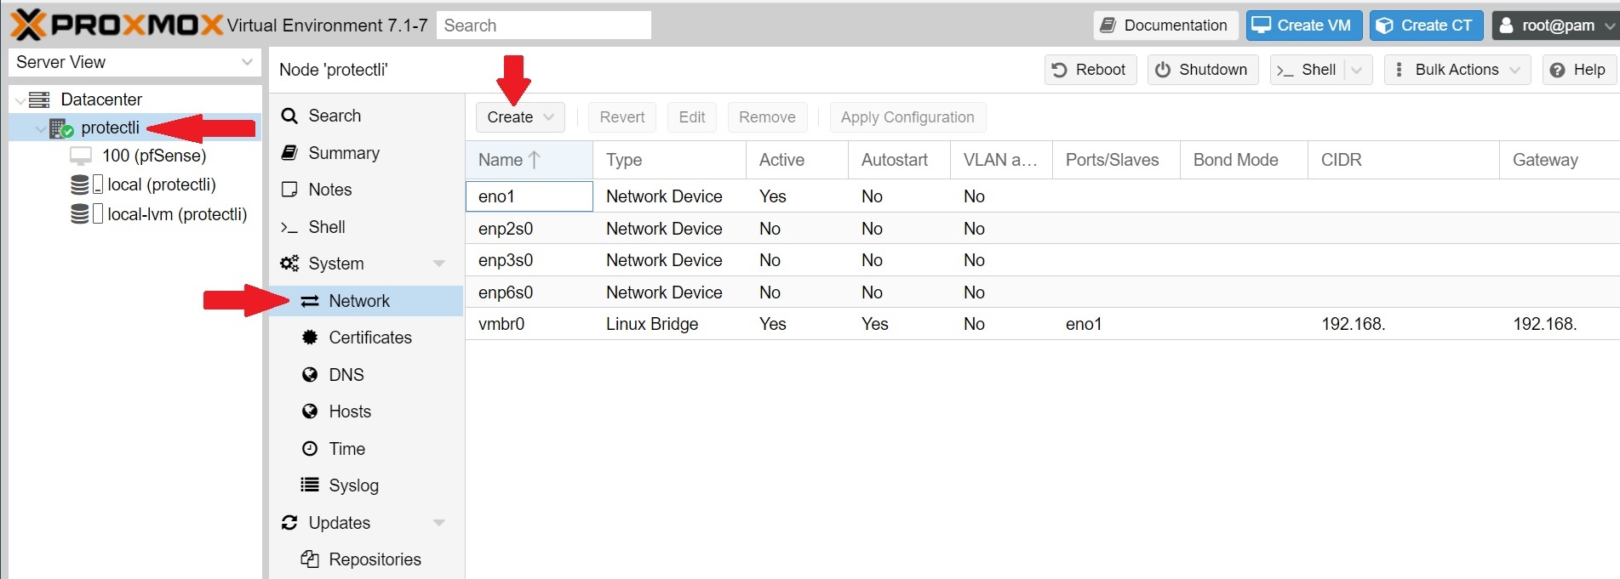Image resolution: width=1620 pixels, height=579 pixels.
Task: Click the Shutdown button
Action: pos(1202,70)
